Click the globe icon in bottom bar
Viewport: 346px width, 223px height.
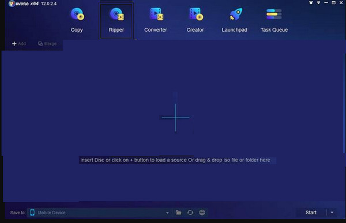202,213
